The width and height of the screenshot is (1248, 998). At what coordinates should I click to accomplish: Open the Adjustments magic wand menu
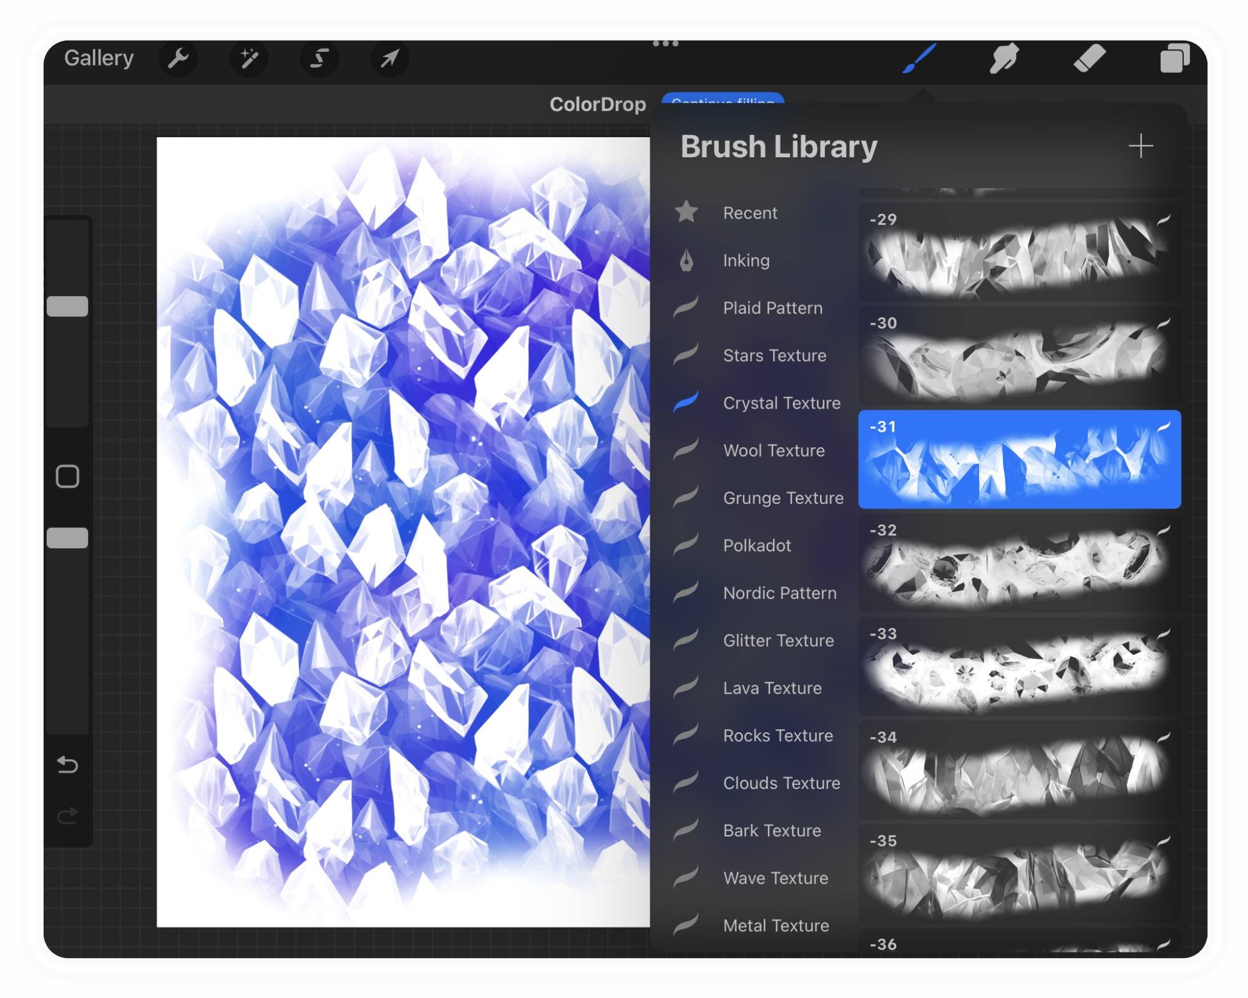249,59
